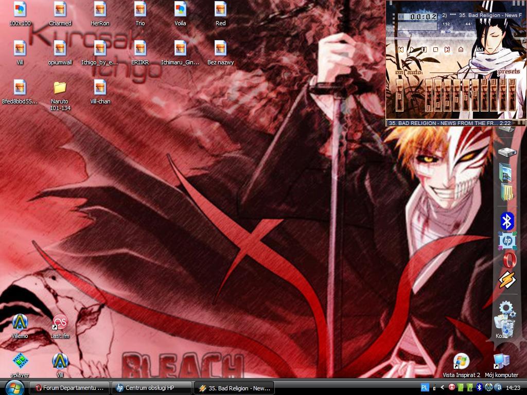Image resolution: width=527 pixels, height=395 pixels.
Task: Open the opiumwall desktop file
Action: (x=60, y=53)
